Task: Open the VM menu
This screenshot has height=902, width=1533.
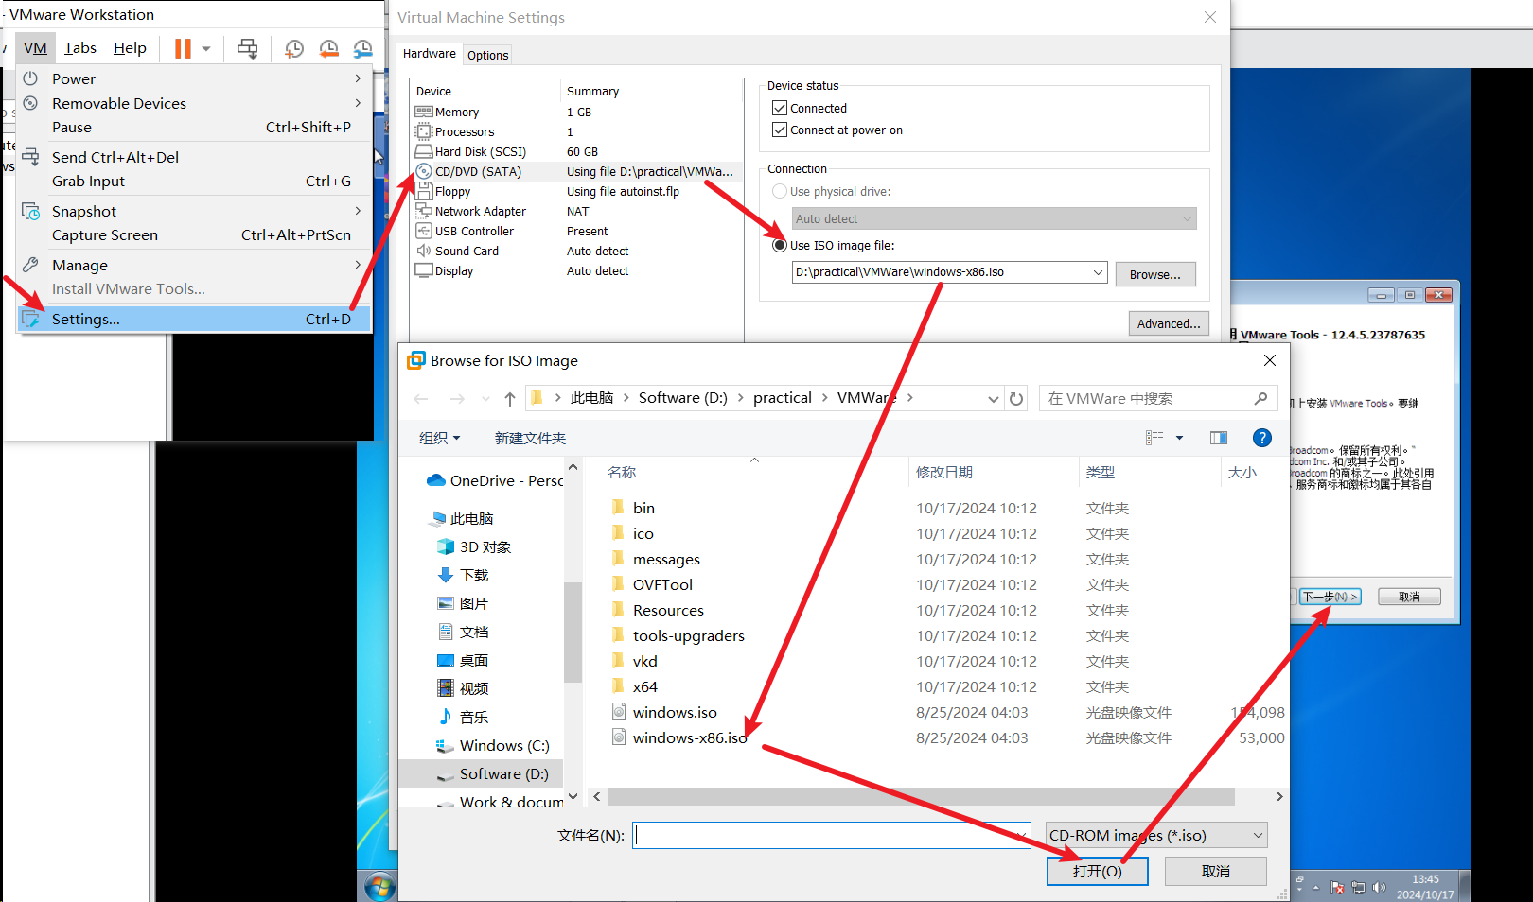Action: [35, 48]
